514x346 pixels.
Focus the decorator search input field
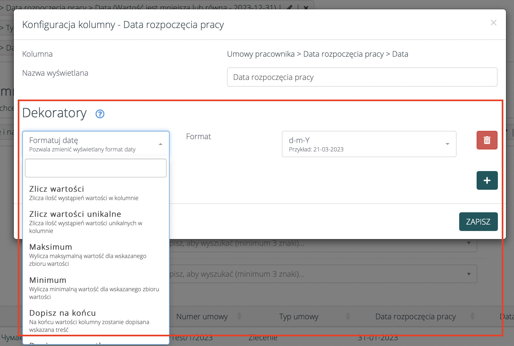[96, 168]
